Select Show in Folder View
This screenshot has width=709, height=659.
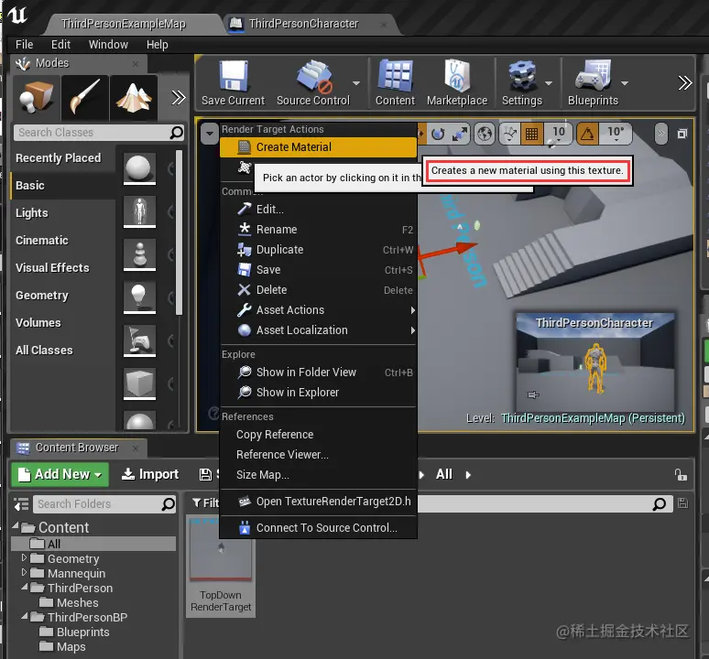(318, 373)
